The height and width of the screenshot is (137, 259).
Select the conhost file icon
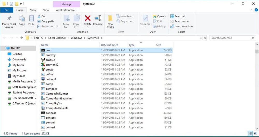43,113
